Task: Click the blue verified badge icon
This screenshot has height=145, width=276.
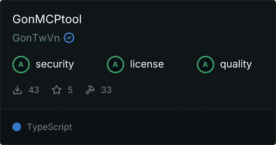Action: (x=69, y=38)
